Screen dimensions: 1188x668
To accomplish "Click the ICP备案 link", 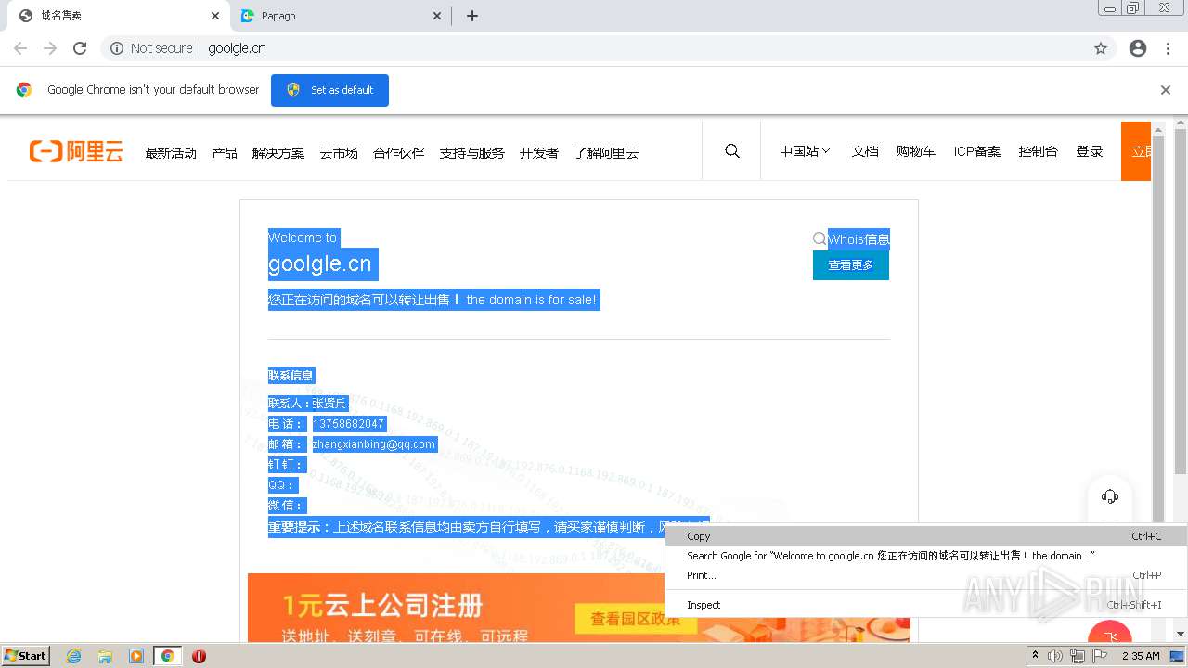I will tap(977, 151).
